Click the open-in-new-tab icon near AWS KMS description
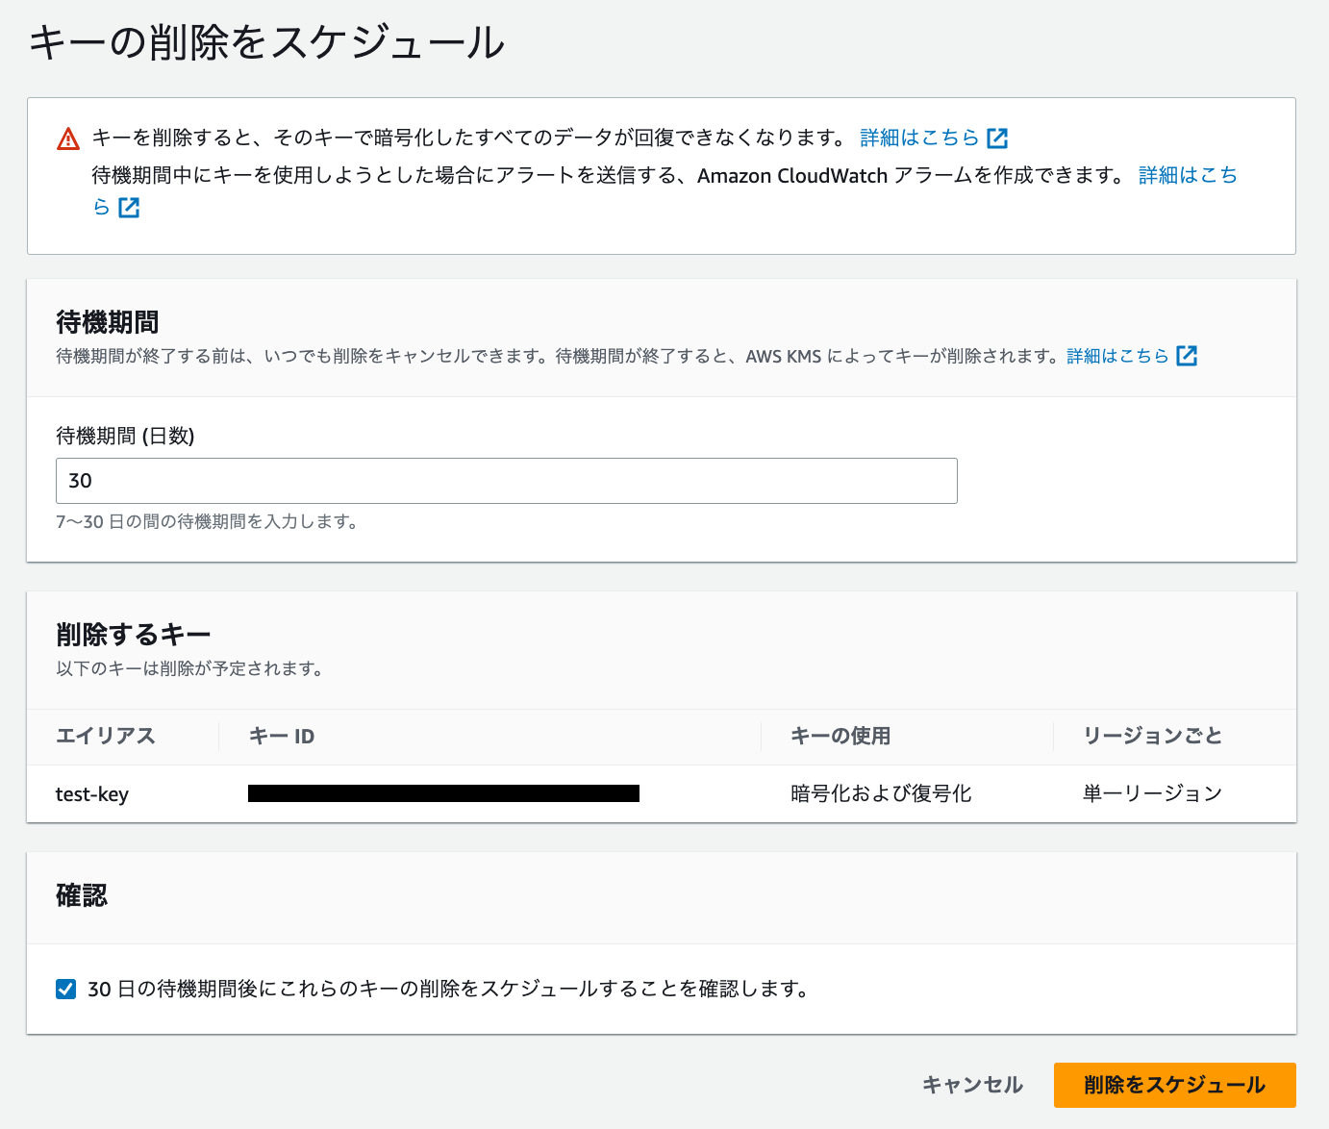This screenshot has width=1329, height=1129. coord(1188,355)
